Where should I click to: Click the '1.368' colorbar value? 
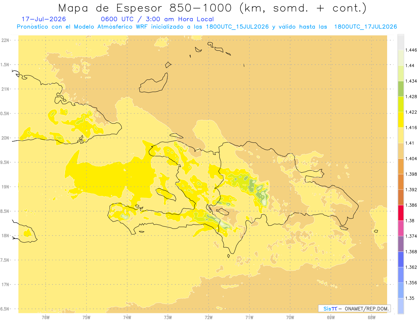[x=411, y=251]
